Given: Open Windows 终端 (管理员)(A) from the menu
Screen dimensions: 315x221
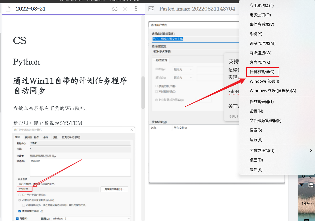Looking at the screenshot, I should click(x=273, y=91).
